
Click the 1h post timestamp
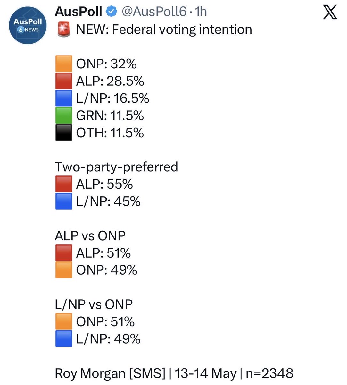coord(201,12)
